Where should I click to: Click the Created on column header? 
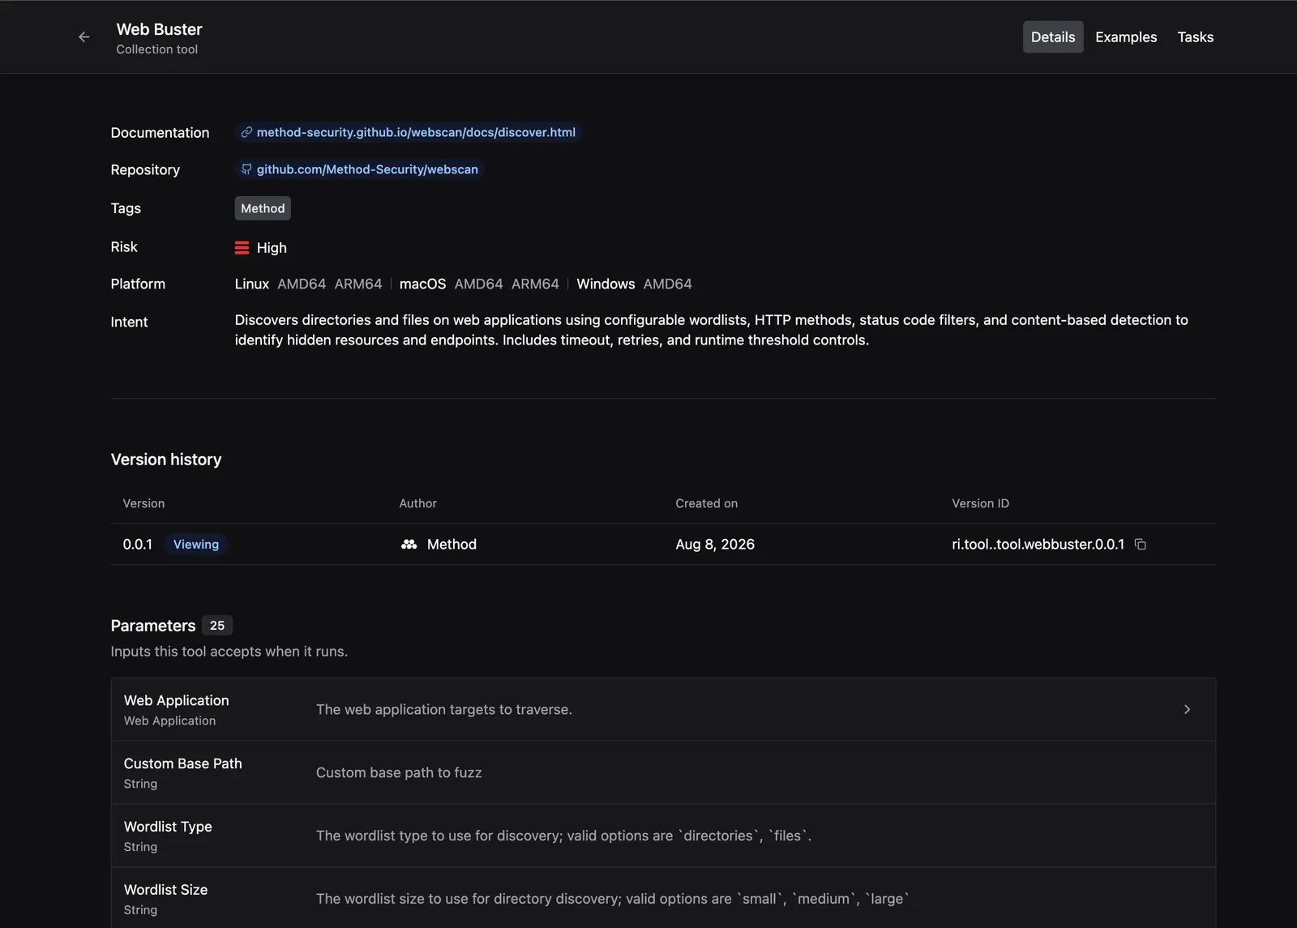(x=706, y=503)
